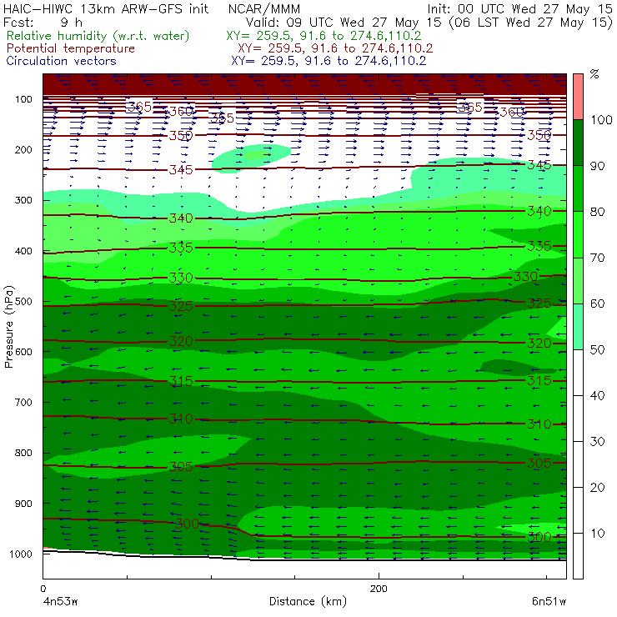Click the '70' colorbar scale value

pos(597,258)
